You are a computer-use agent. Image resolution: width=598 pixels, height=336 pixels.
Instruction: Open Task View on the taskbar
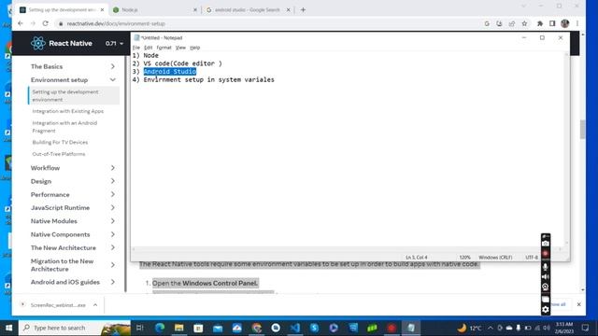tap(140, 328)
